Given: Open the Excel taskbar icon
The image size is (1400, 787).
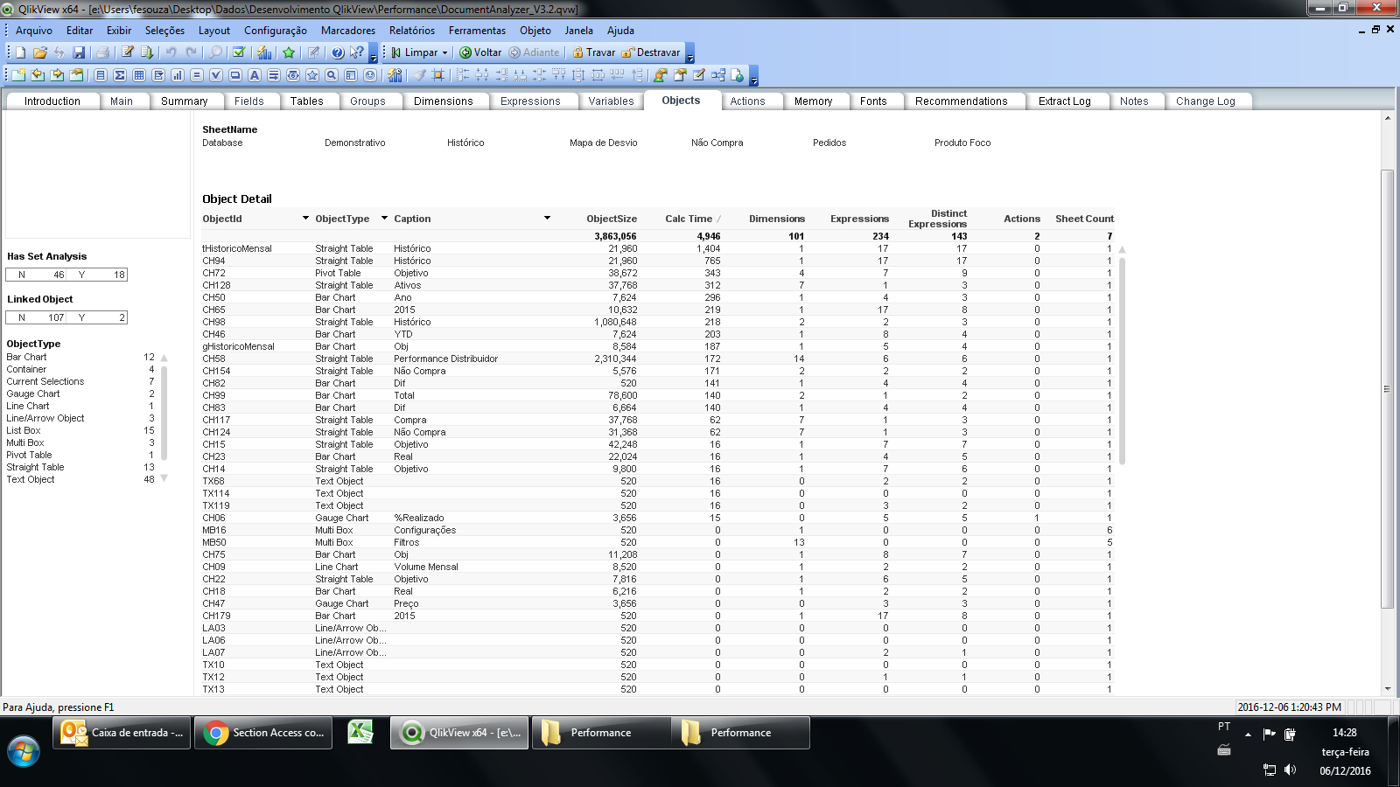Looking at the screenshot, I should coord(360,733).
